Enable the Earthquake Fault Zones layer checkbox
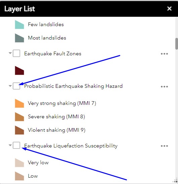Screen dimensions: 178x184 click(x=16, y=53)
